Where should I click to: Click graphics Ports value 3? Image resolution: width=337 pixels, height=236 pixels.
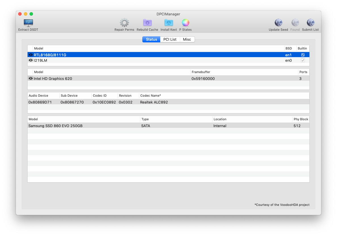[x=300, y=78]
